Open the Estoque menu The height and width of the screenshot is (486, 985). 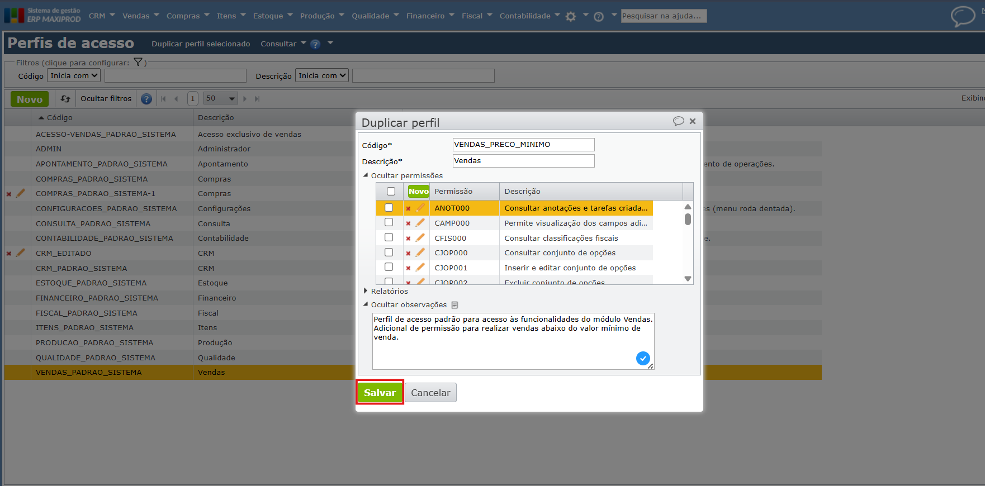273,16
